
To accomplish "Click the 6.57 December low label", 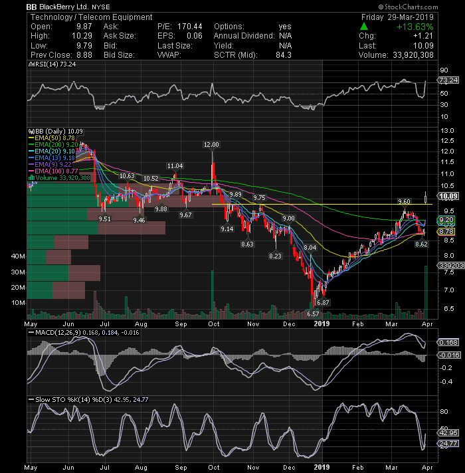I will tap(313, 314).
